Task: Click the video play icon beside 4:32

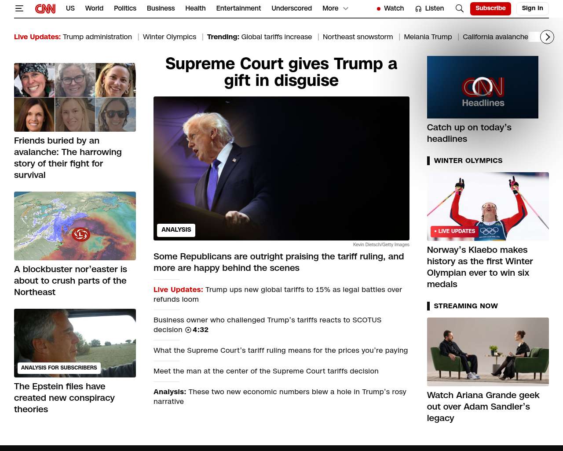Action: tap(188, 330)
